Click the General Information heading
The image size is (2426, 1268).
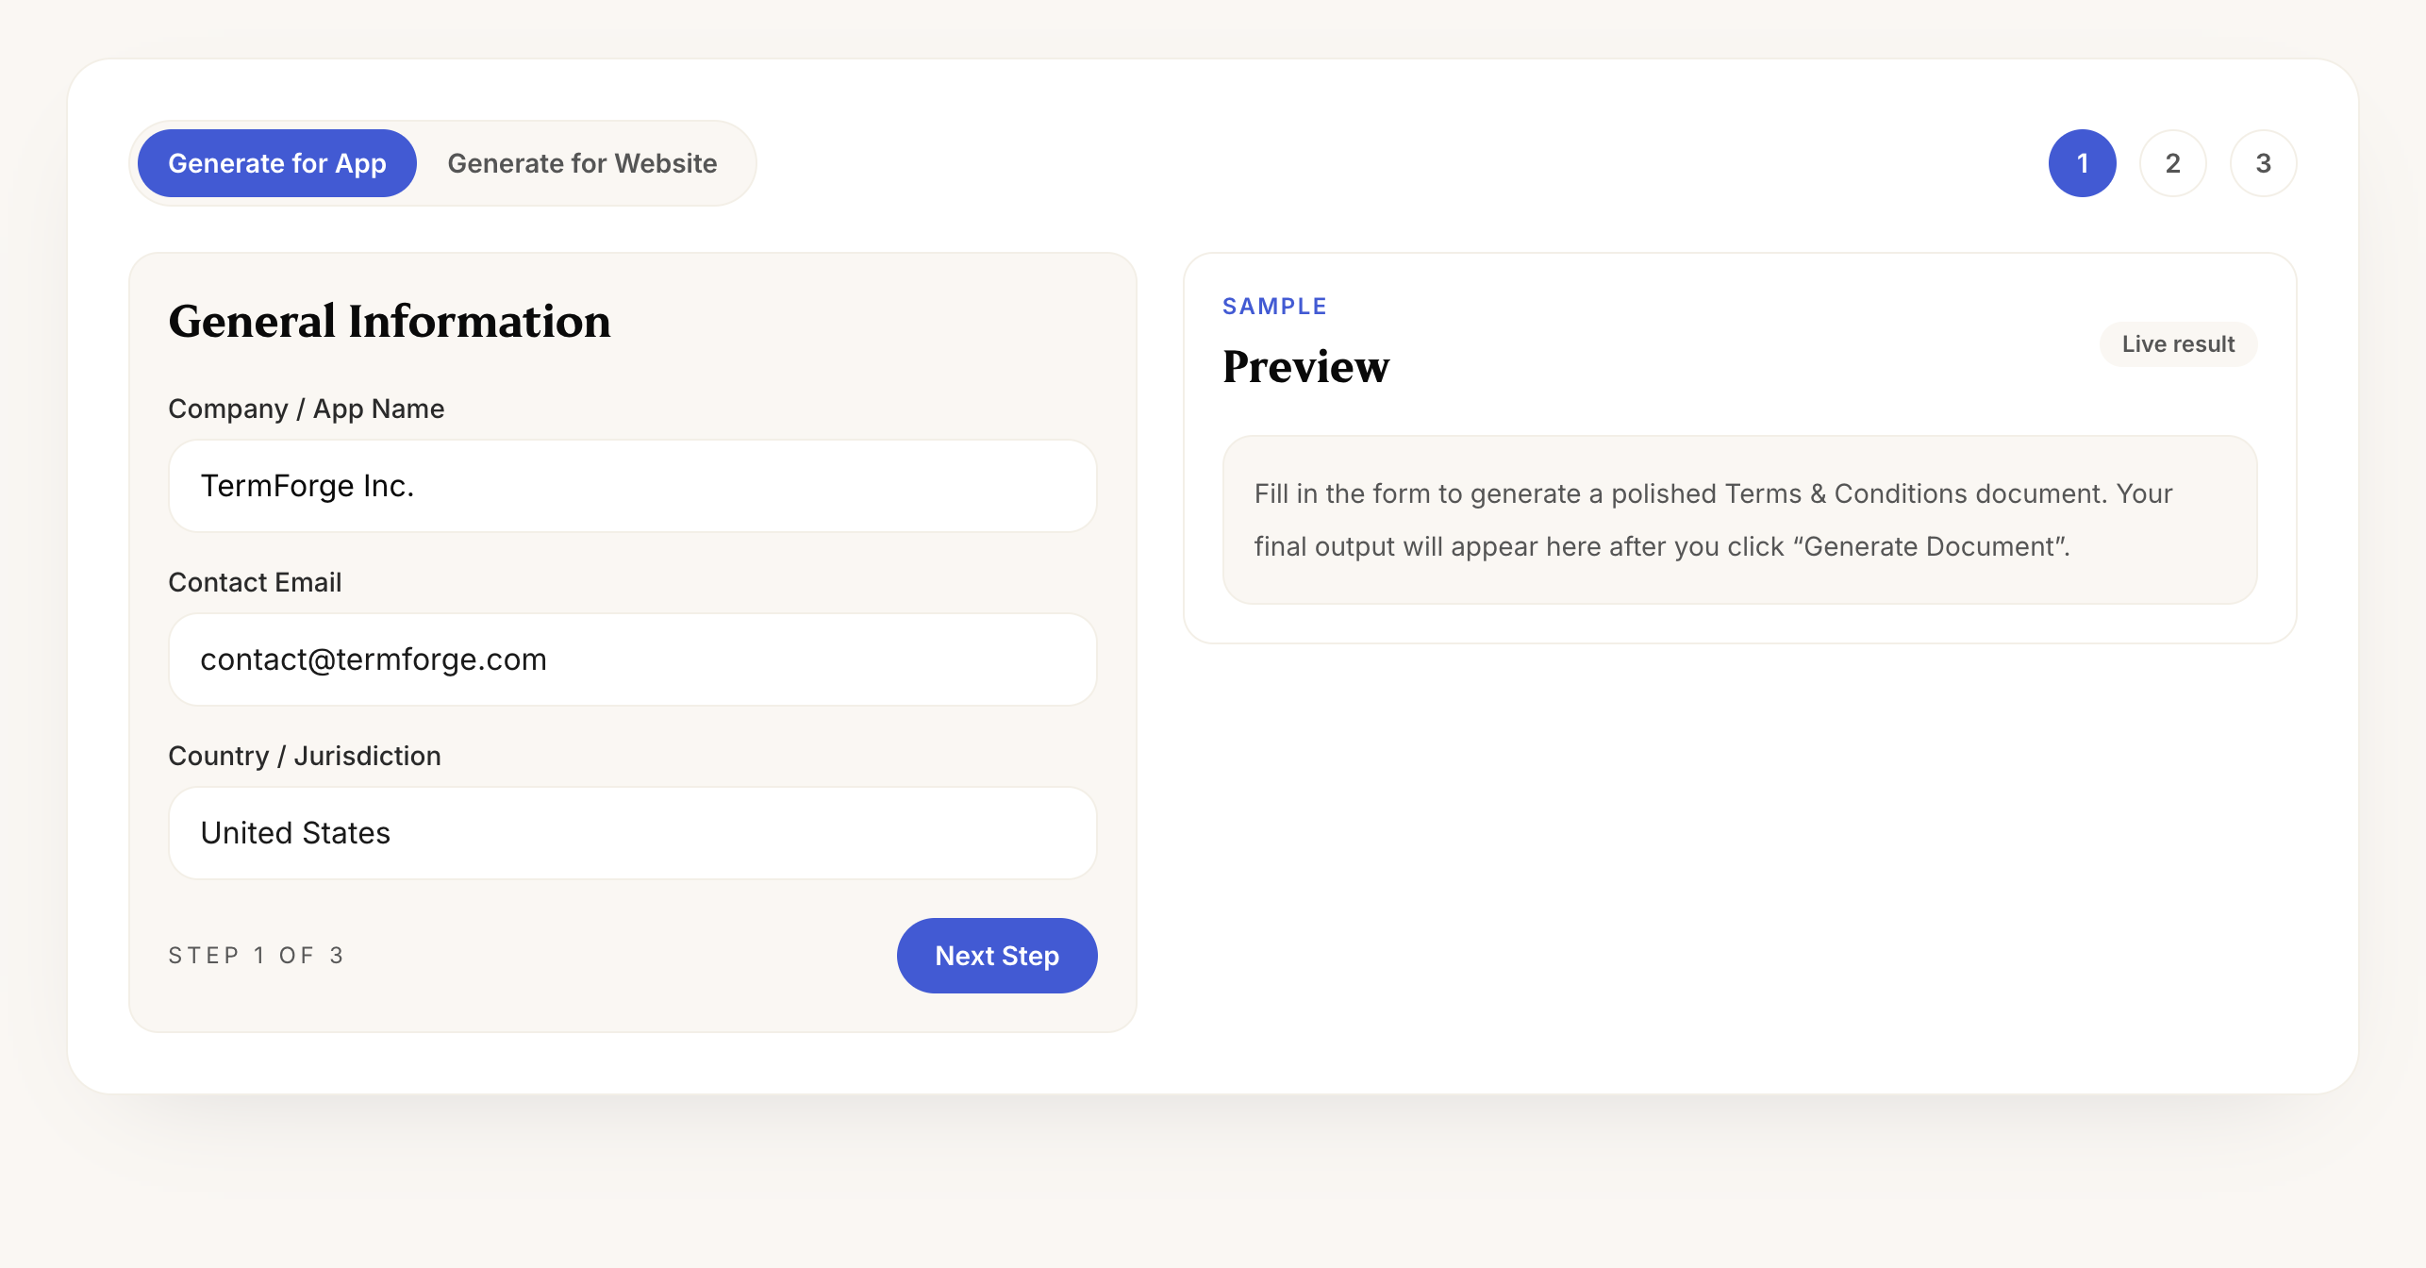[x=389, y=321]
